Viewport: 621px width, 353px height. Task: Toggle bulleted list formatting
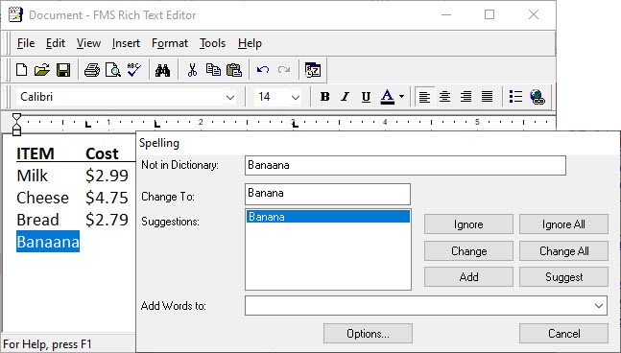point(515,97)
